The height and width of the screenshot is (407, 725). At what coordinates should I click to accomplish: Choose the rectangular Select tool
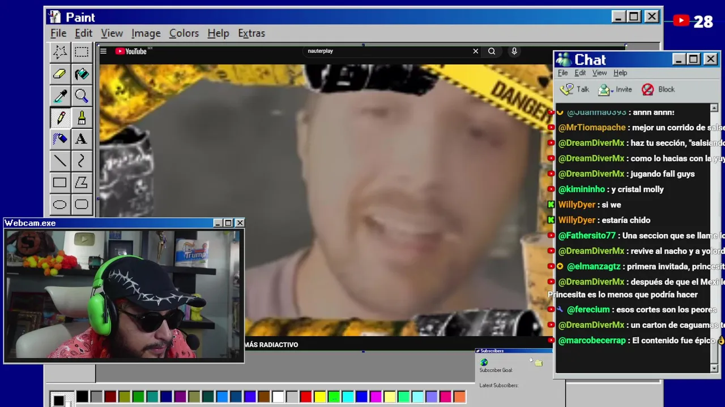tap(82, 52)
